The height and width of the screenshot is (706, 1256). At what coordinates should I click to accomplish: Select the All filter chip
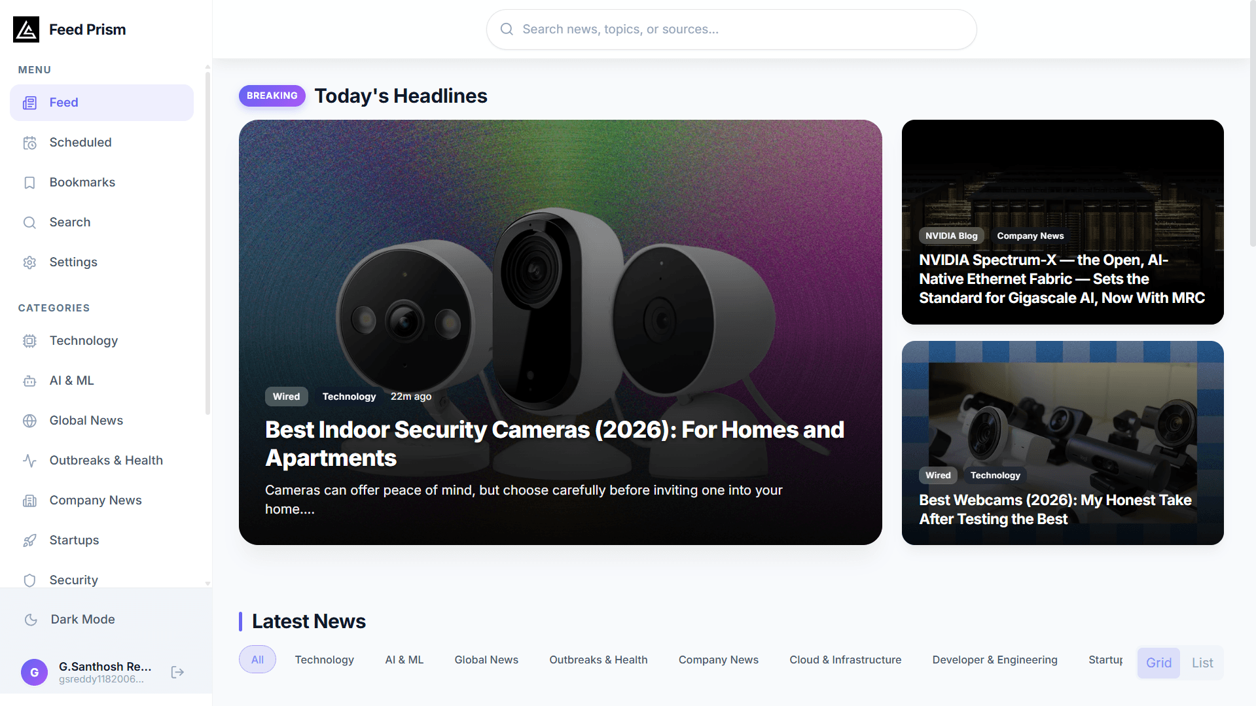tap(257, 660)
